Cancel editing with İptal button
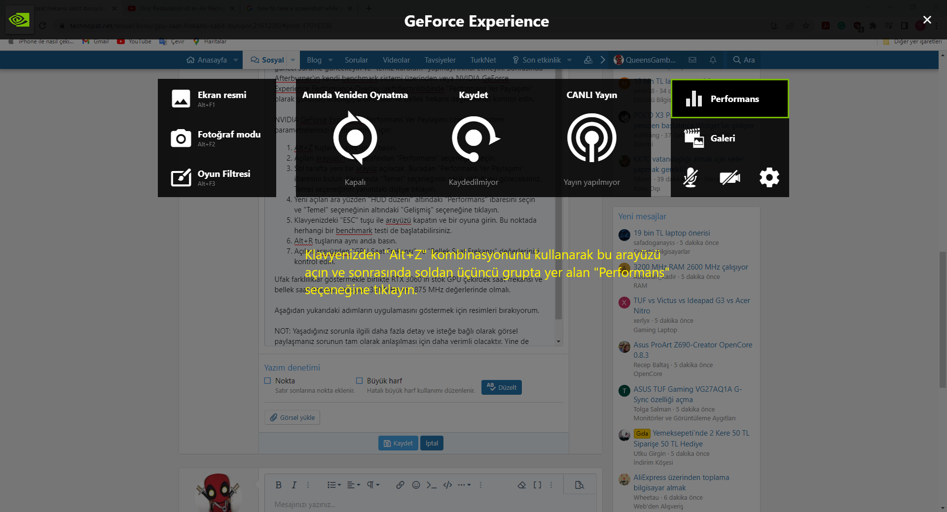 pyautogui.click(x=432, y=443)
